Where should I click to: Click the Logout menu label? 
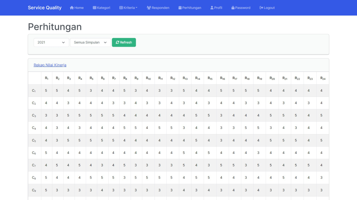pyautogui.click(x=269, y=8)
